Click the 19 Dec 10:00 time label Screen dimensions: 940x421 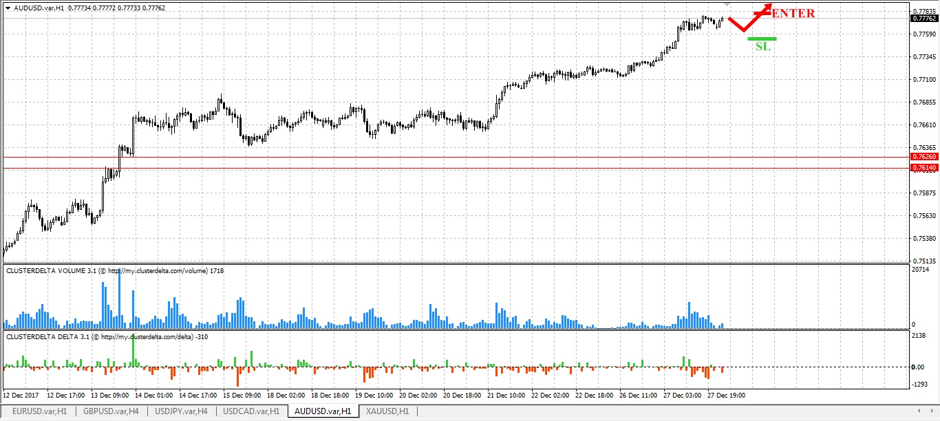pyautogui.click(x=374, y=396)
